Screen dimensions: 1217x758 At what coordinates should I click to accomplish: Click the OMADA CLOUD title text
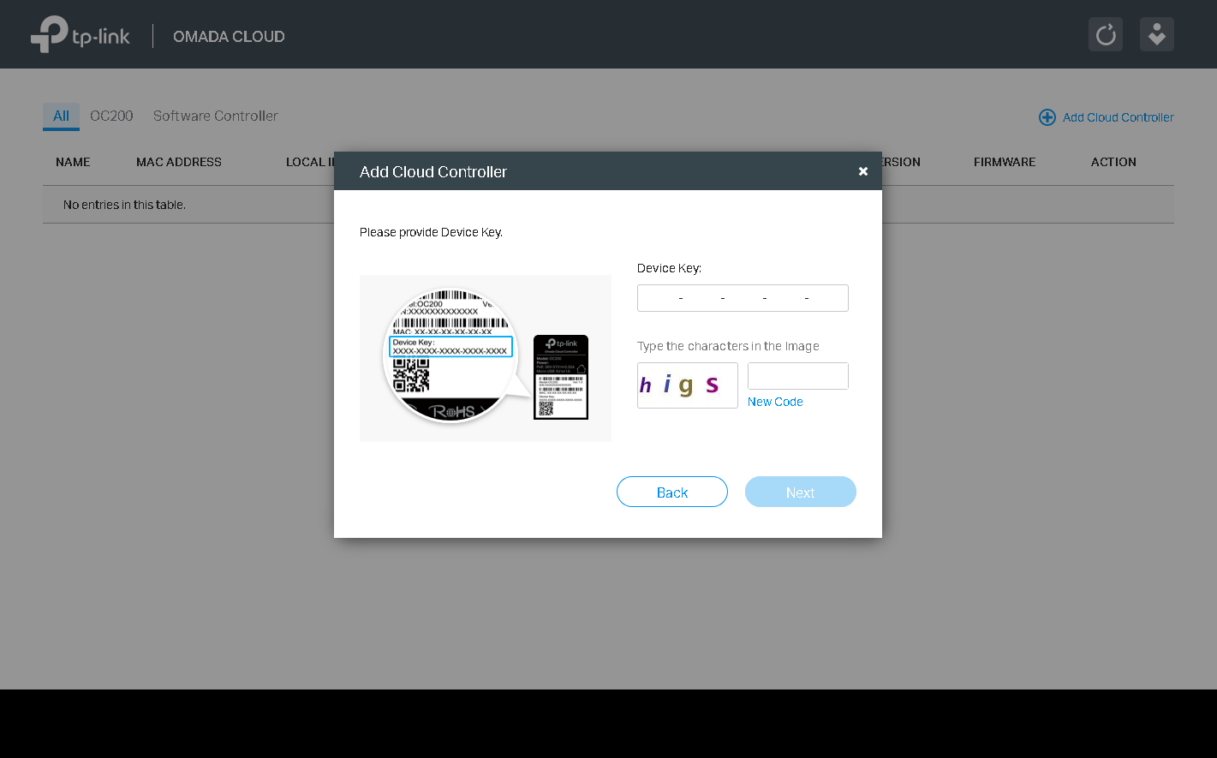229,37
